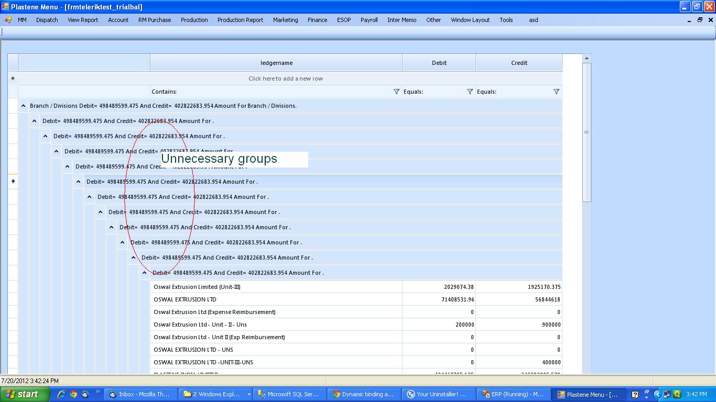Collapse the group on the current-row arrow line
Image resolution: width=716 pixels, height=402 pixels.
(79, 182)
